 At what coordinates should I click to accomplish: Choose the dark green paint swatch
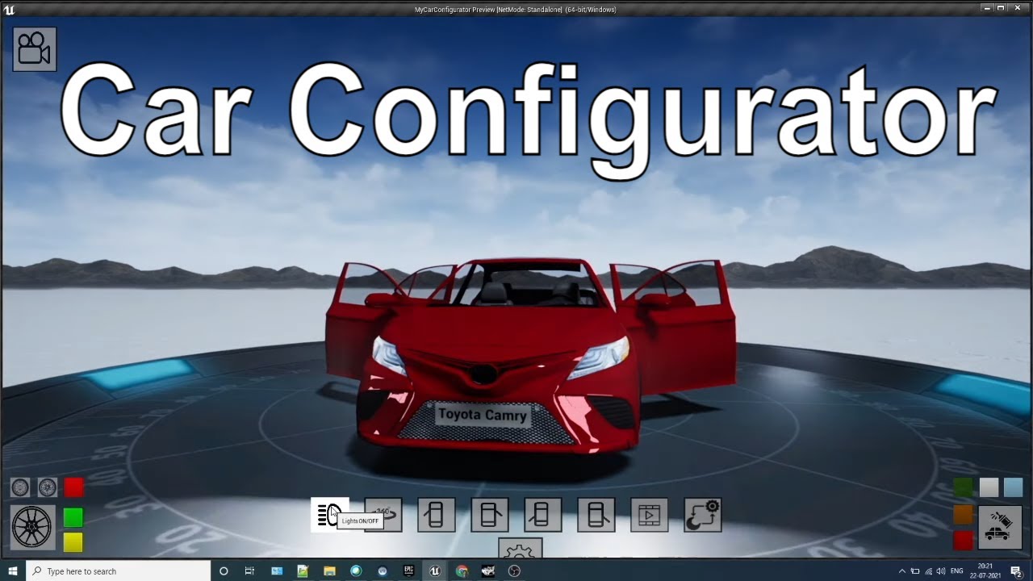point(964,487)
